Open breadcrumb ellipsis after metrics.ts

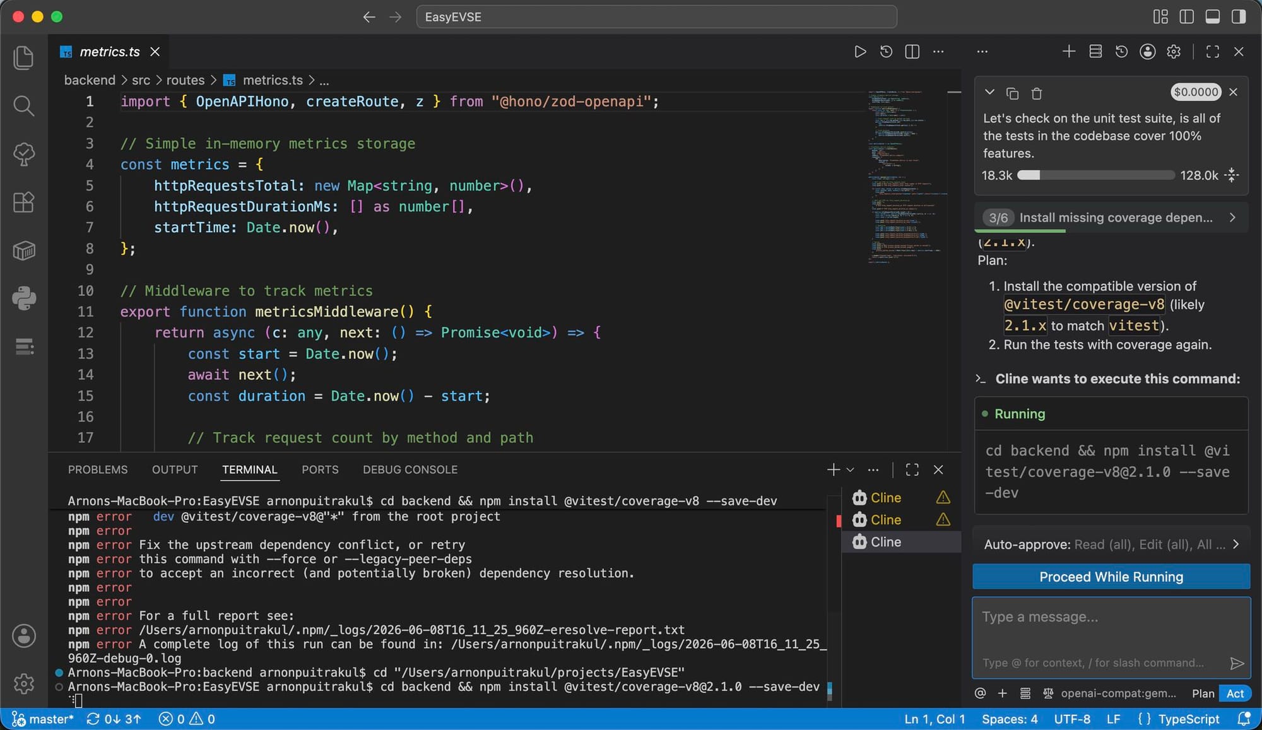(x=324, y=81)
